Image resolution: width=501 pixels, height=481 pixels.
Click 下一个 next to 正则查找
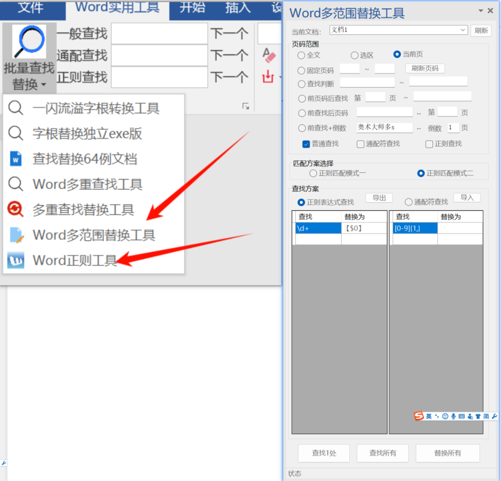[x=229, y=77]
